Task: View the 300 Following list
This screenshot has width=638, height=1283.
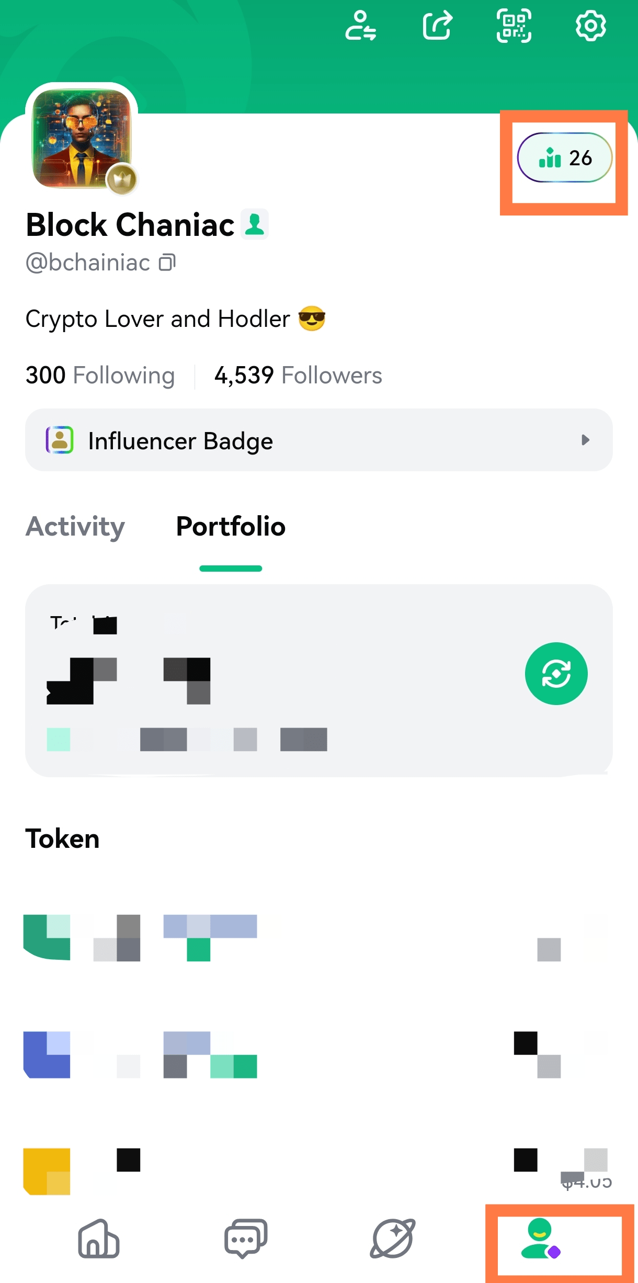Action: (x=100, y=376)
